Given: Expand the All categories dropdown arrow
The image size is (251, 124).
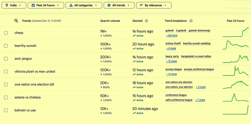Looking at the screenshot, I should [96, 5].
